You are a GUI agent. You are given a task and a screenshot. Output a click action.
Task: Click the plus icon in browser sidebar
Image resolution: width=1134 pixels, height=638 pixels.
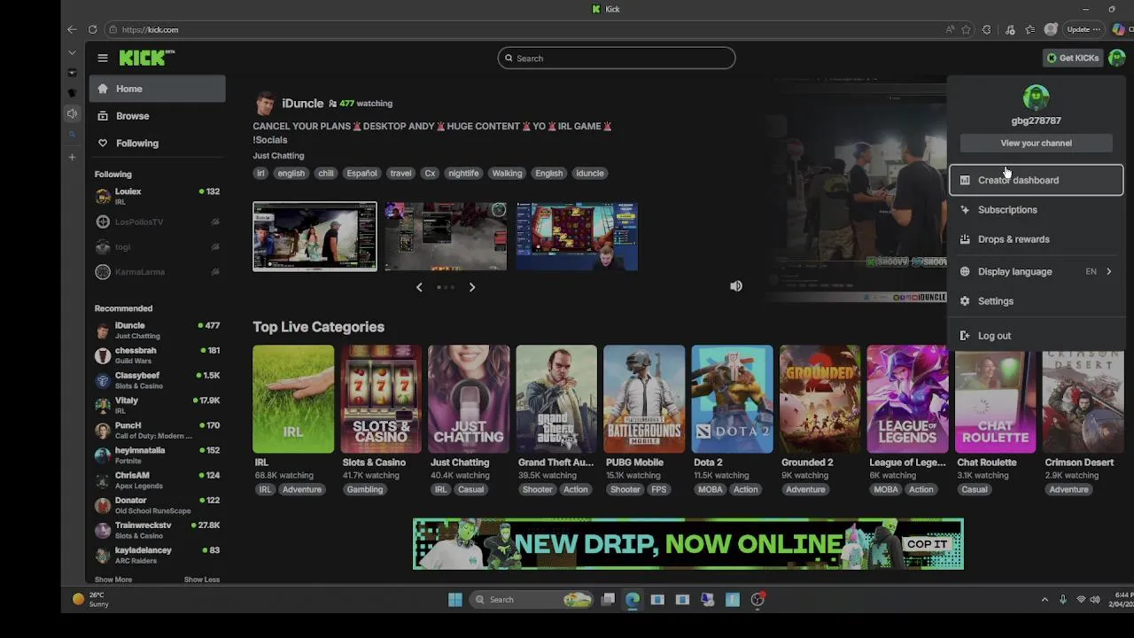tap(72, 158)
